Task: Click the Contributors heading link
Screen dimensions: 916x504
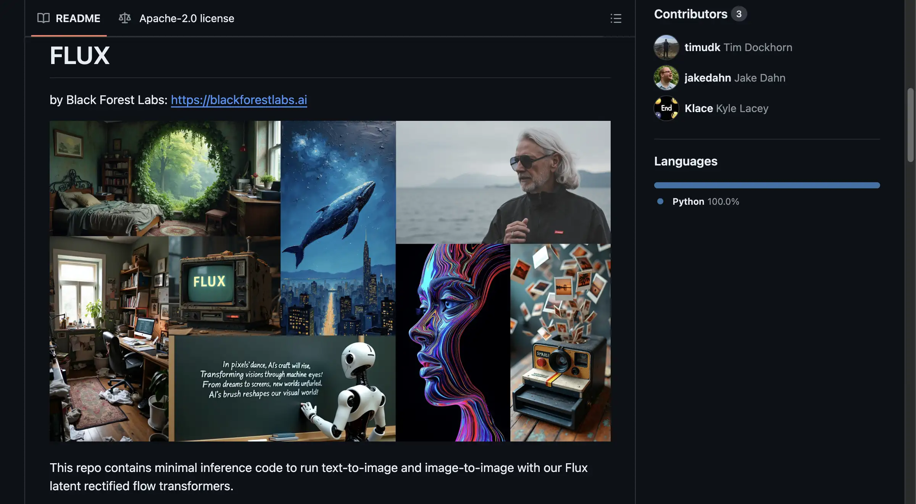Action: pos(690,14)
